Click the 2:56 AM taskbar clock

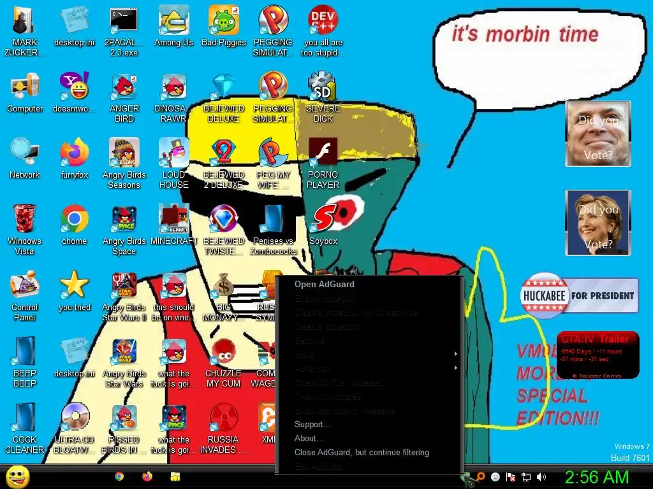596,477
